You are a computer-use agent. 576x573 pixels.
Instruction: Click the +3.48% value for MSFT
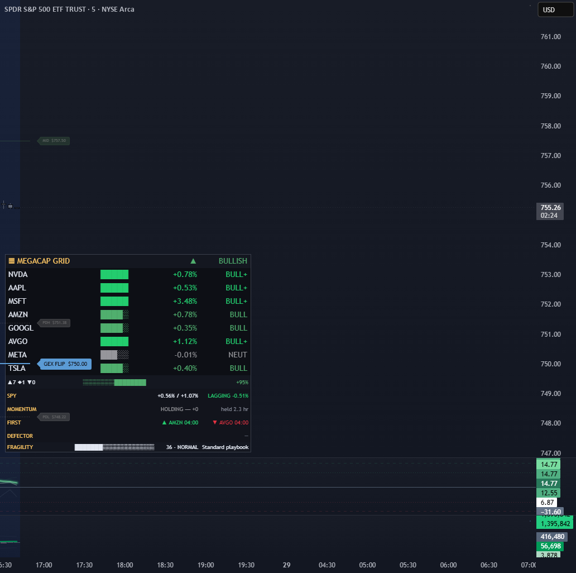pos(185,302)
